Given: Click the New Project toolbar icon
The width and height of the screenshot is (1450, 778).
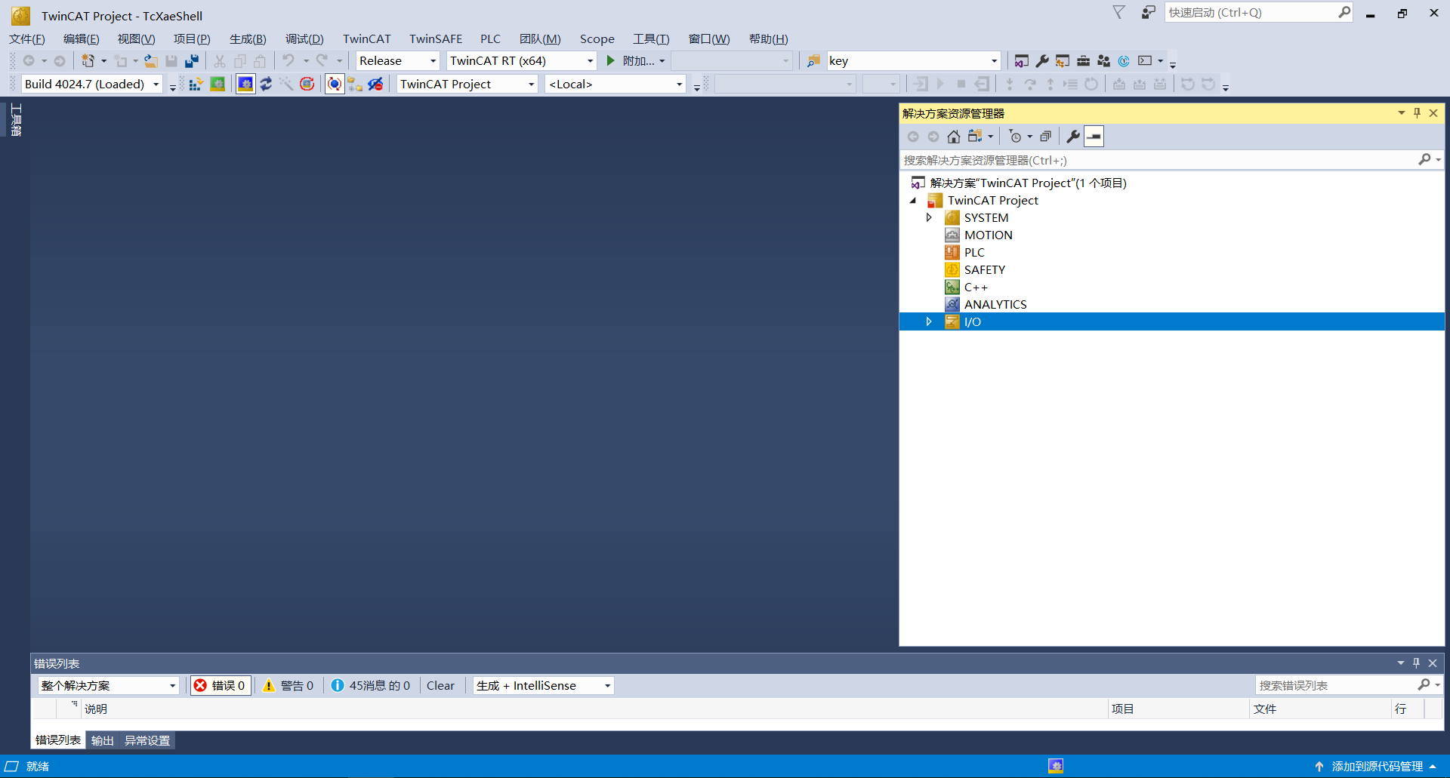Looking at the screenshot, I should (x=88, y=61).
